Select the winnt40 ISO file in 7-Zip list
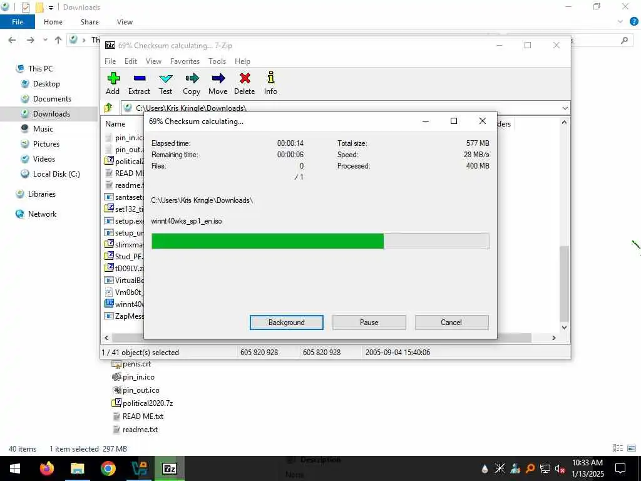641x481 pixels. pyautogui.click(x=125, y=304)
